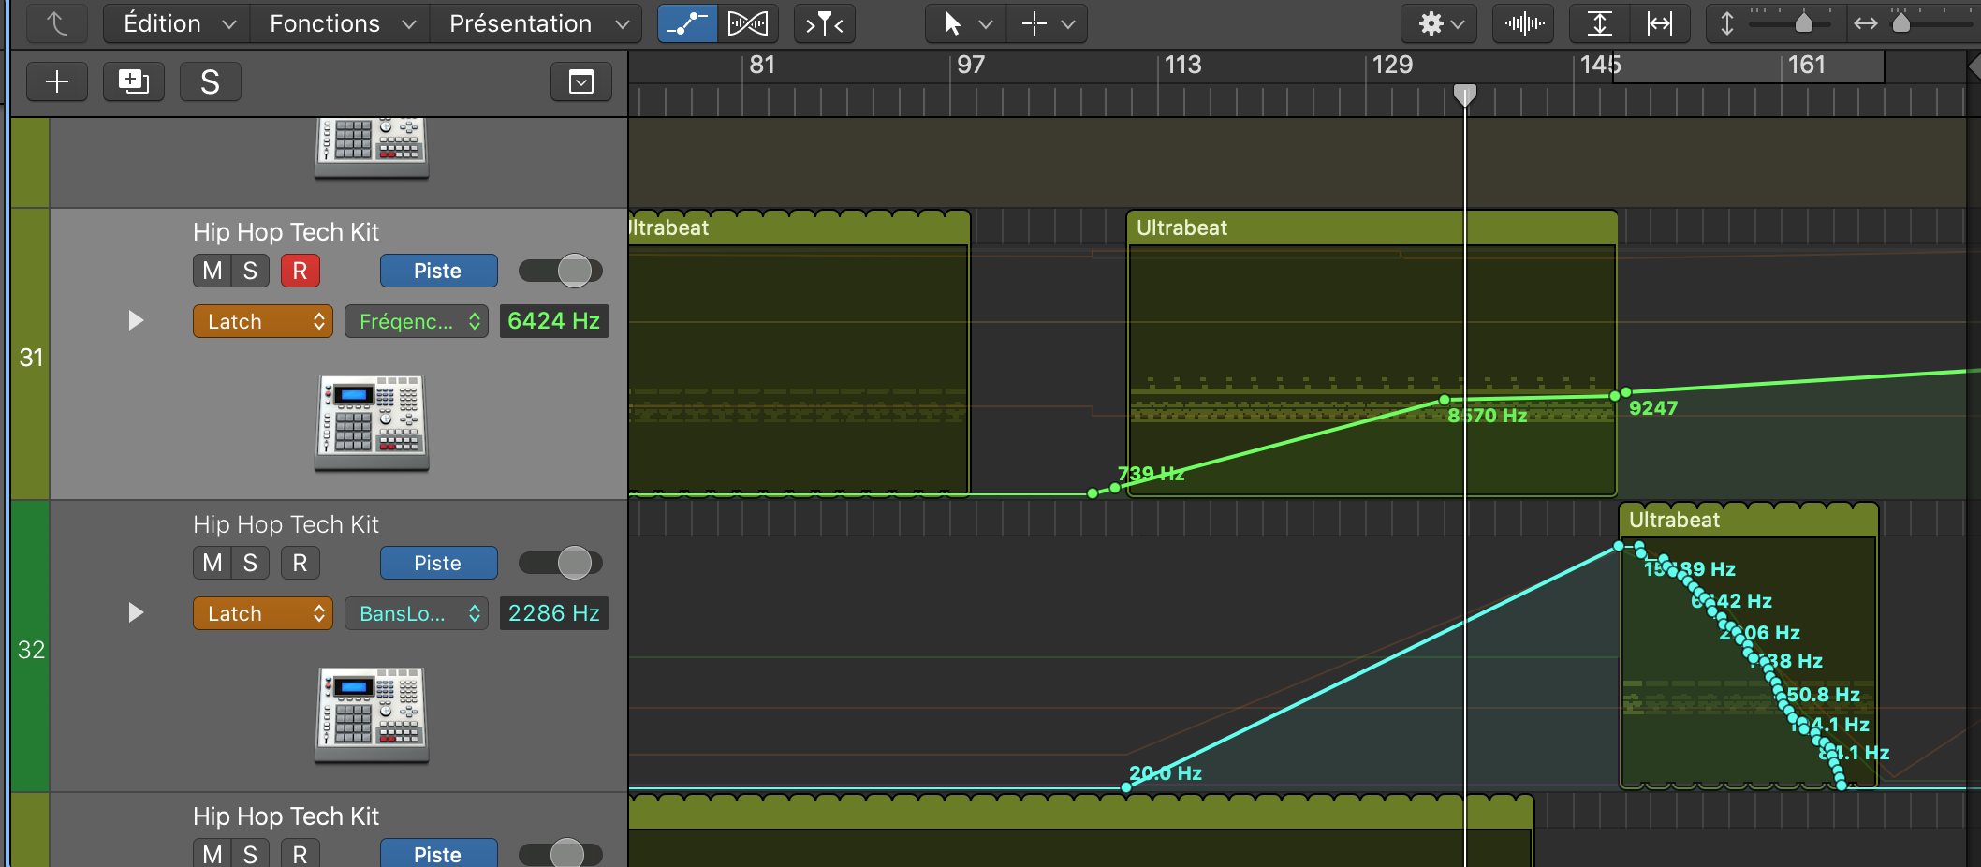The image size is (1981, 867).
Task: Click the 8570 Hz automation point on track 31
Action: point(1445,401)
